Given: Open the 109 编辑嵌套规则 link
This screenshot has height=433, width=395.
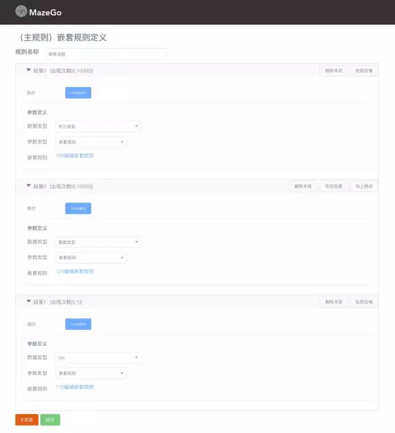Looking at the screenshot, I should [75, 156].
